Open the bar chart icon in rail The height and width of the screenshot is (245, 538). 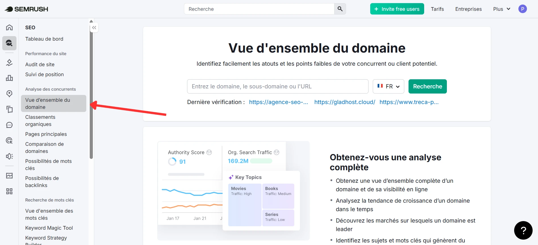9,78
